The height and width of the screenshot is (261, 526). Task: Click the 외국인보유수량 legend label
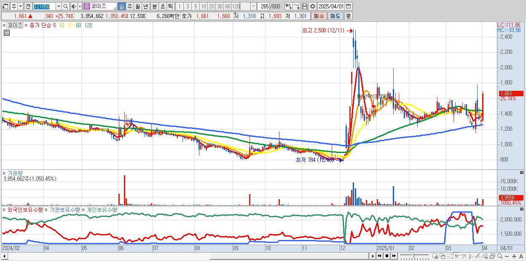(x=25, y=209)
